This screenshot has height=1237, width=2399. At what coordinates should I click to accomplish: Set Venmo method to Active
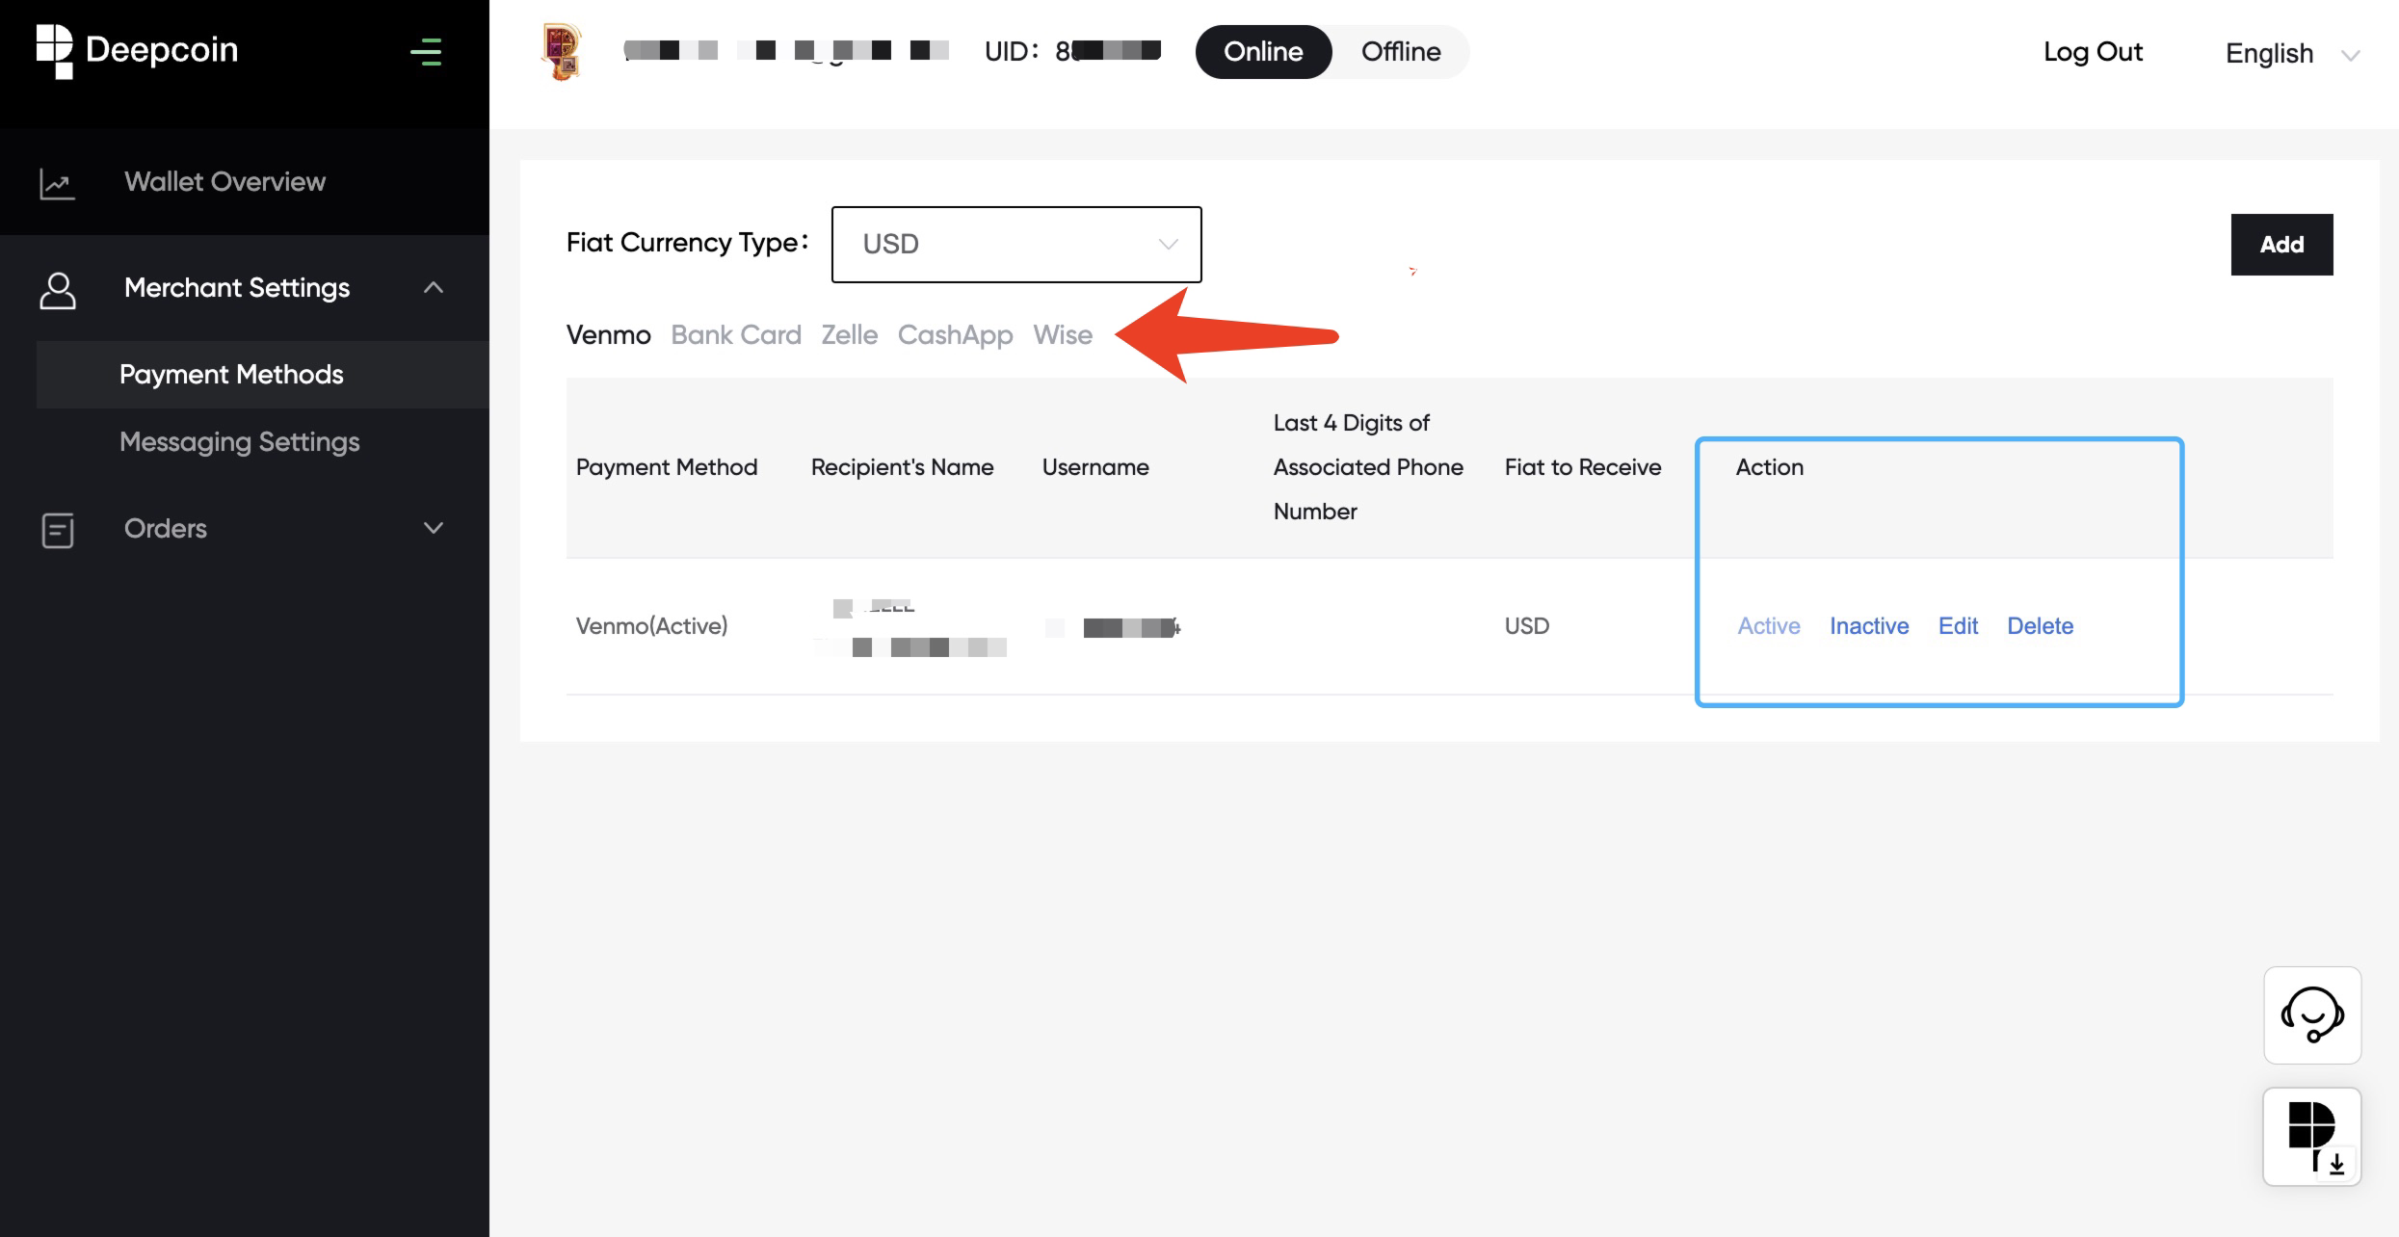[x=1769, y=626]
